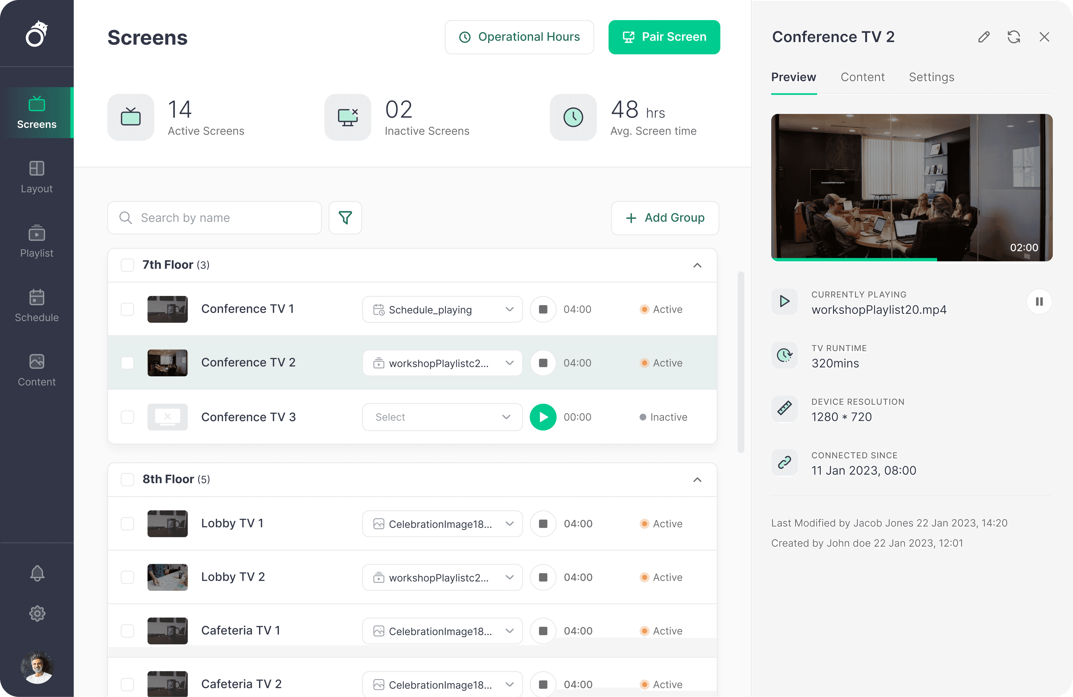Start playback on Conference TV 3

pos(543,417)
